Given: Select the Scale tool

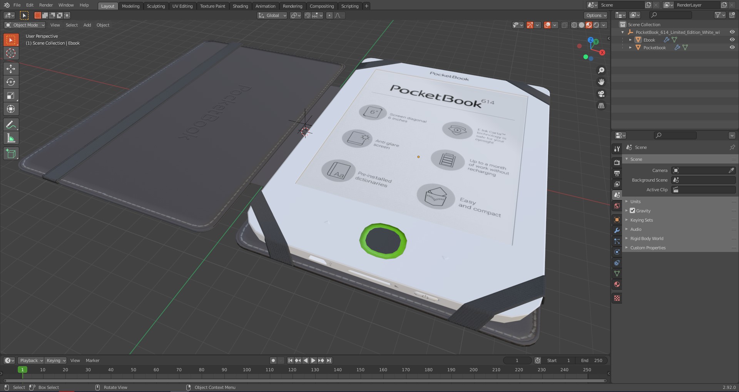Looking at the screenshot, I should tap(11, 95).
